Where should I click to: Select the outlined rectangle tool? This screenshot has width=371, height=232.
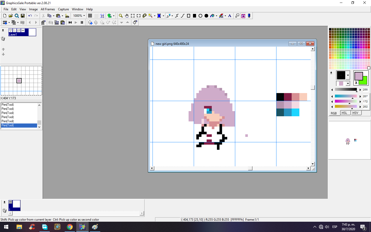point(189,16)
